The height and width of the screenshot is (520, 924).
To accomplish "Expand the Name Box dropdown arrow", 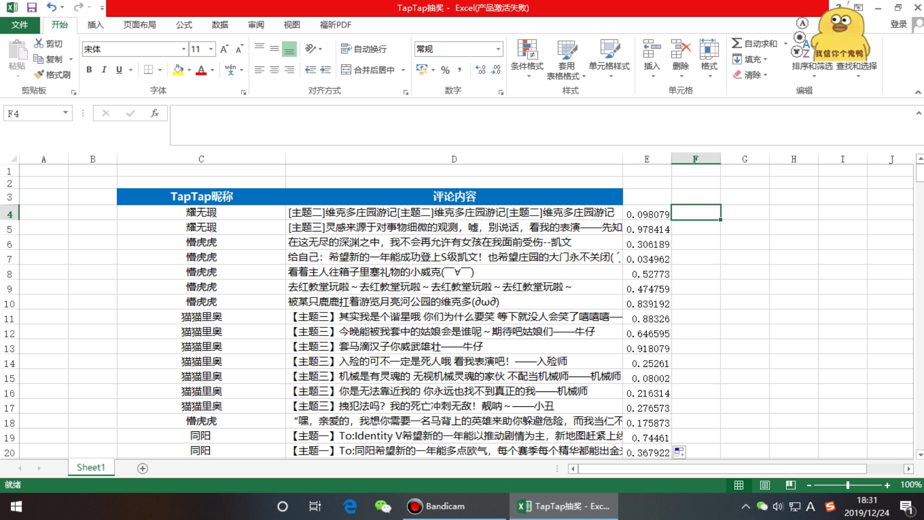I will (x=65, y=113).
